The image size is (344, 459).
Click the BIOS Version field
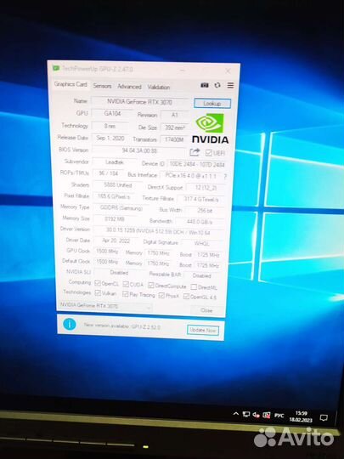139,150
